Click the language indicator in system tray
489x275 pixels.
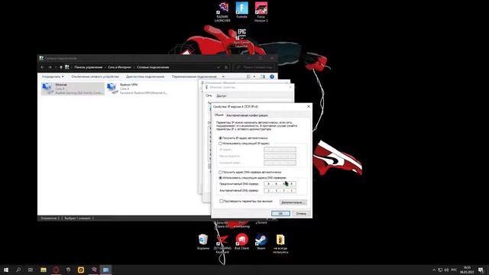coord(454,270)
